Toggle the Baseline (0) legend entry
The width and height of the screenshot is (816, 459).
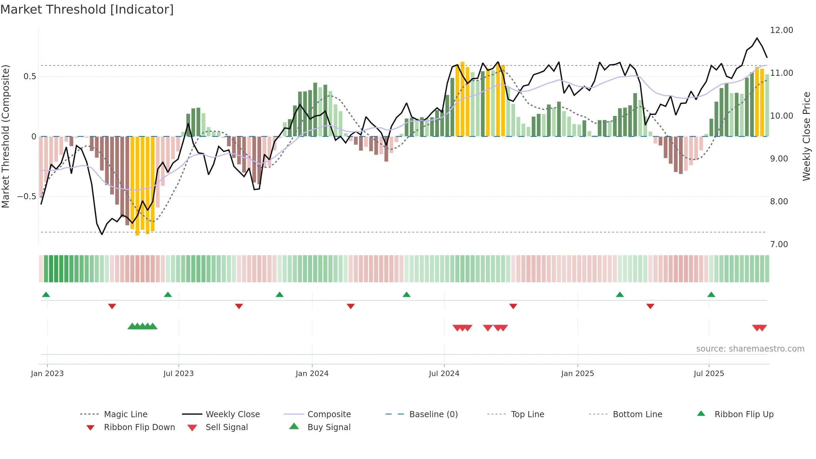tap(422, 414)
